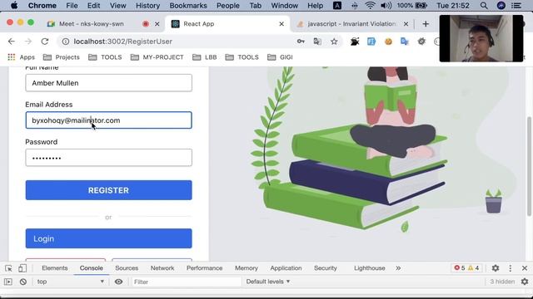Screen dimensions: 533x299
Task: Click the blue Login button
Action: [x=108, y=238]
